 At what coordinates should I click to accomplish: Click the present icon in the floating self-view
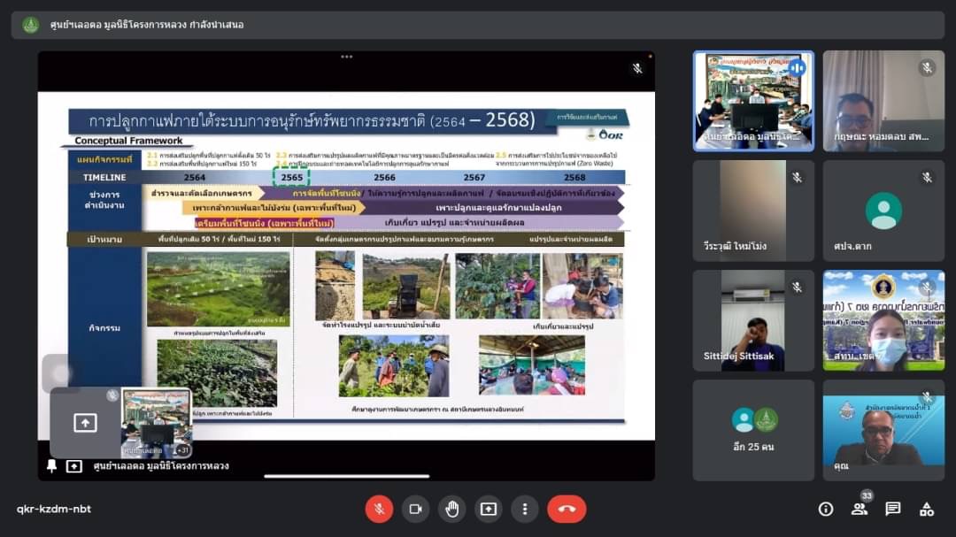pos(85,422)
